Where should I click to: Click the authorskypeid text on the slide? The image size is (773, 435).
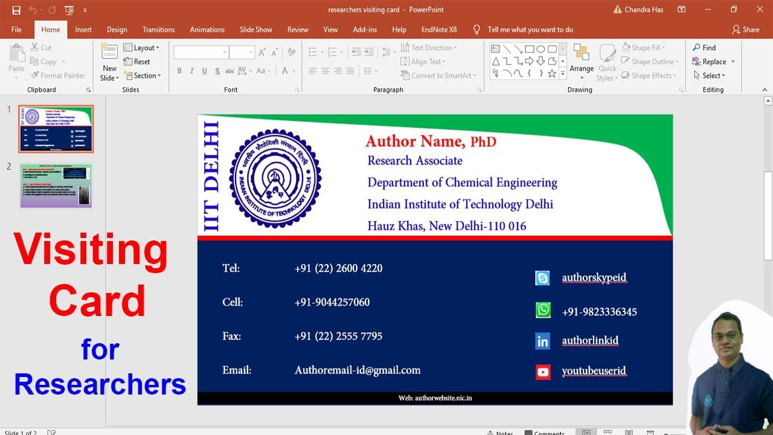[x=594, y=278]
